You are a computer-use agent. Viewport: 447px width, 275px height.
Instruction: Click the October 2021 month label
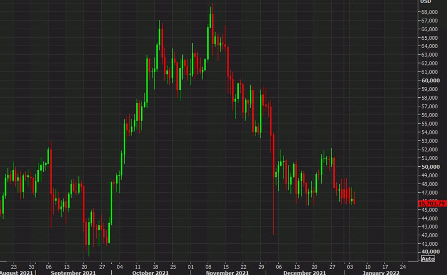pyautogui.click(x=150, y=272)
